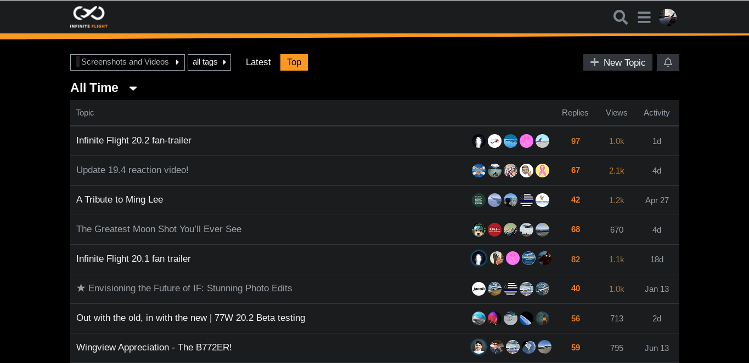Click reply count 59
Screen dimensions: 749x363
coord(576,348)
